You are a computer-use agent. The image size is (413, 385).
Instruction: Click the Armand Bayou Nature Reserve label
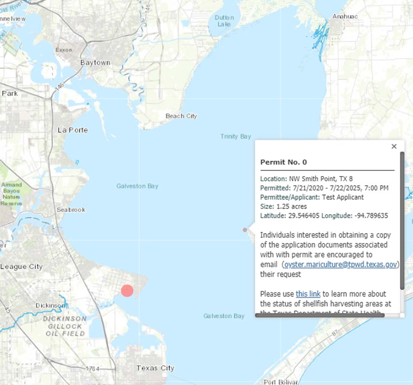(x=11, y=194)
